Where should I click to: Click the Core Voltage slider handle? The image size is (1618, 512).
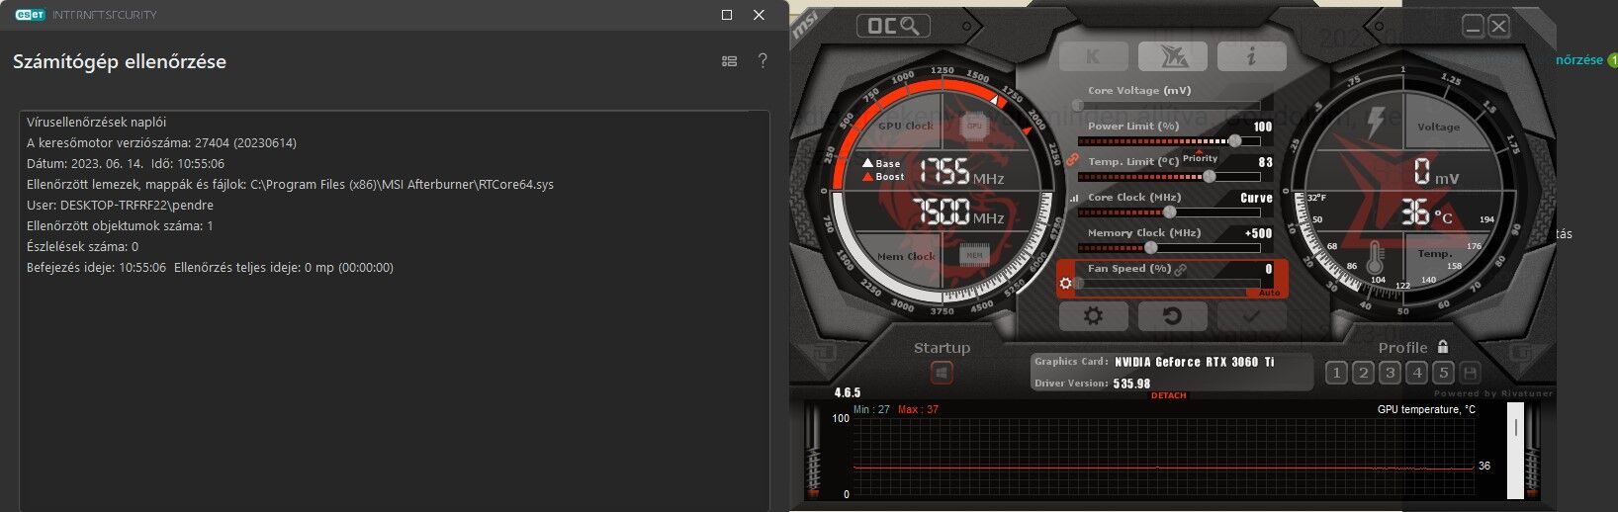tap(1078, 105)
